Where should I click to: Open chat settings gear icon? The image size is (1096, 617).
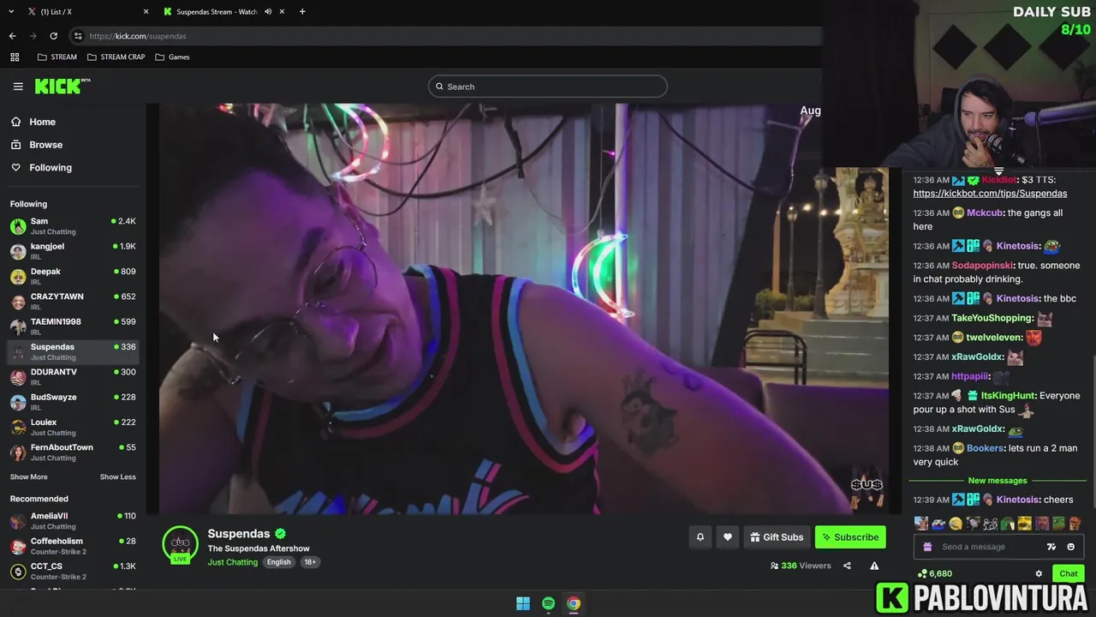1039,574
